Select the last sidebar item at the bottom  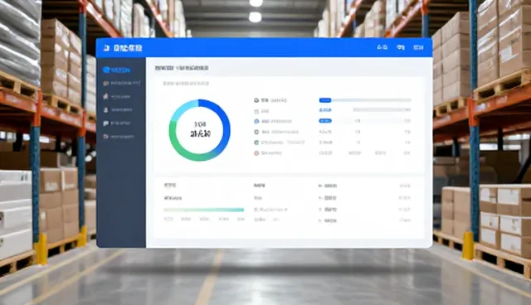click(118, 137)
